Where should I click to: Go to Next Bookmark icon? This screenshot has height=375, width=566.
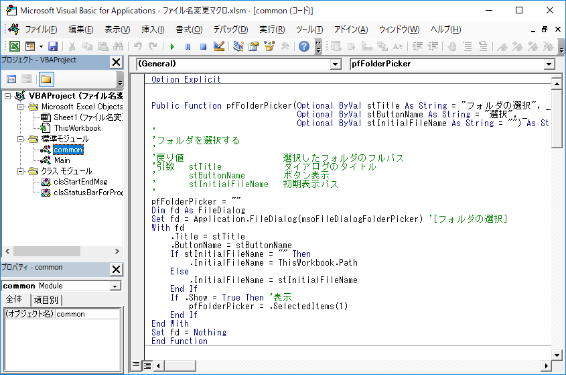518,46
